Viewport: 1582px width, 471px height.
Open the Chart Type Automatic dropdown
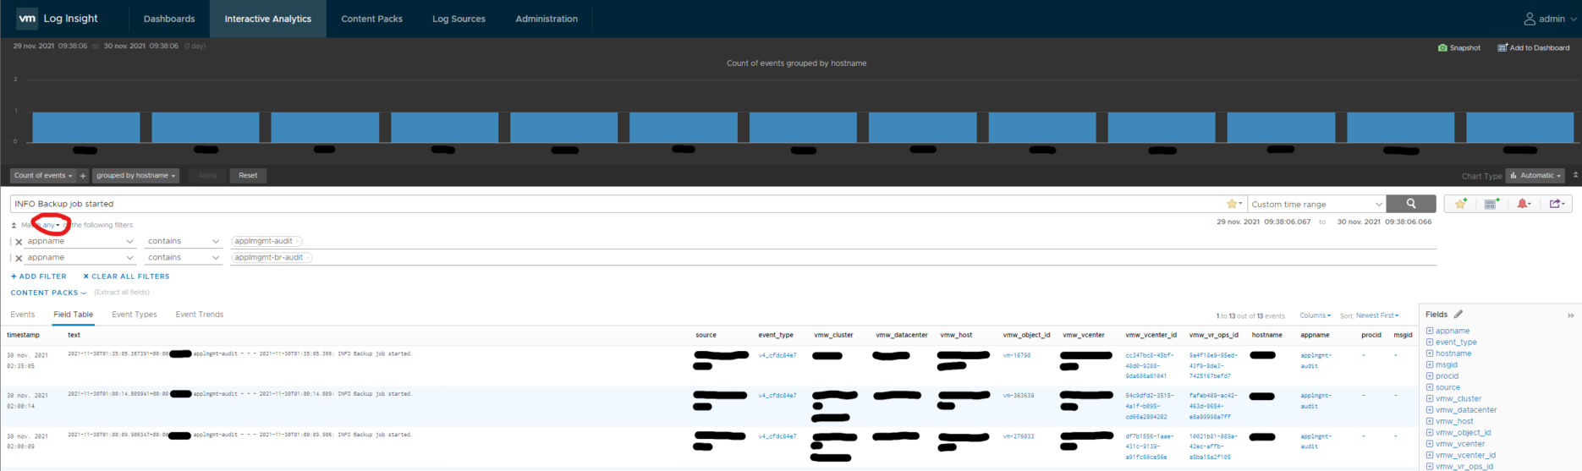1536,176
